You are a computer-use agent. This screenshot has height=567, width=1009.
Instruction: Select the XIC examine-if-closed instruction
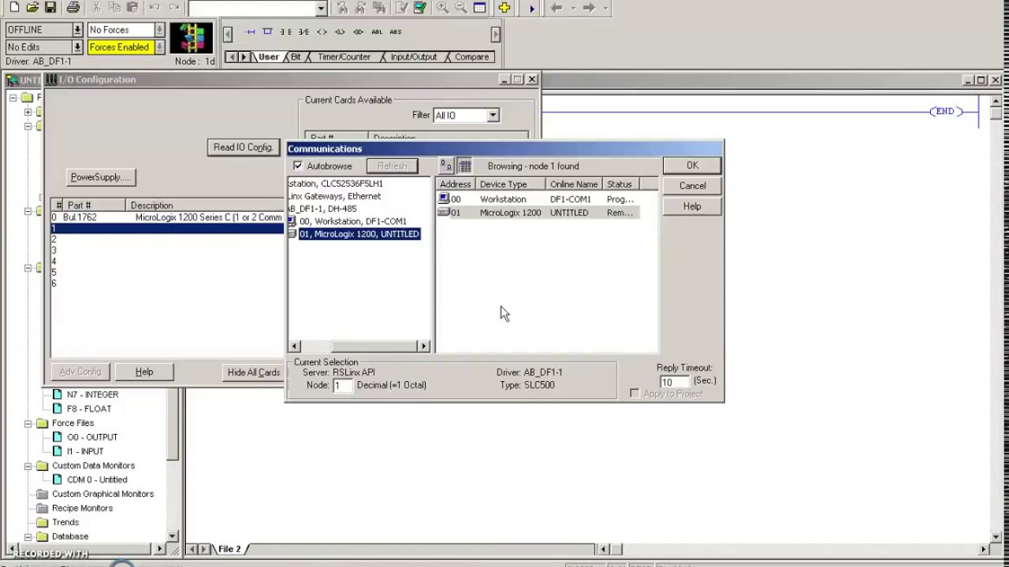[285, 32]
